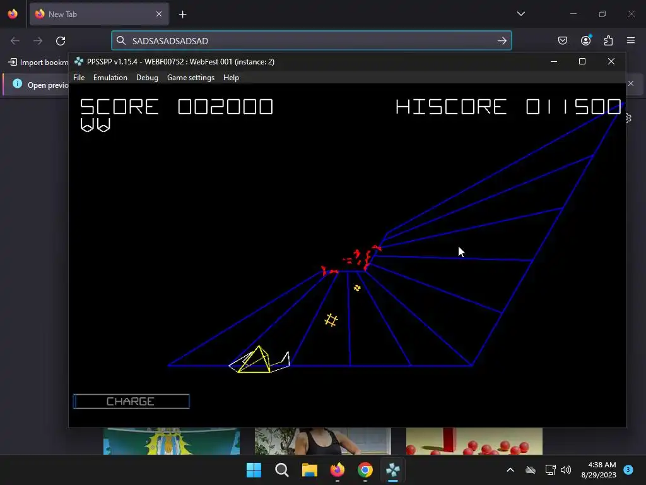Maximize the PPSSPP window

[x=582, y=61]
